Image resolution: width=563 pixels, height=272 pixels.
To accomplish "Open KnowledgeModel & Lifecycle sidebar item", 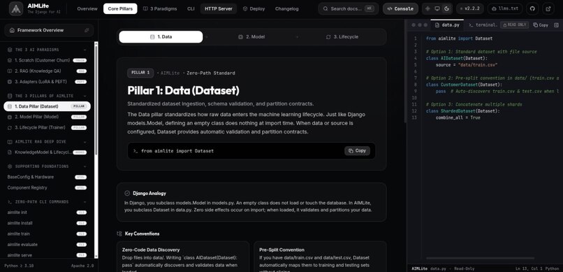I will 47,152.
